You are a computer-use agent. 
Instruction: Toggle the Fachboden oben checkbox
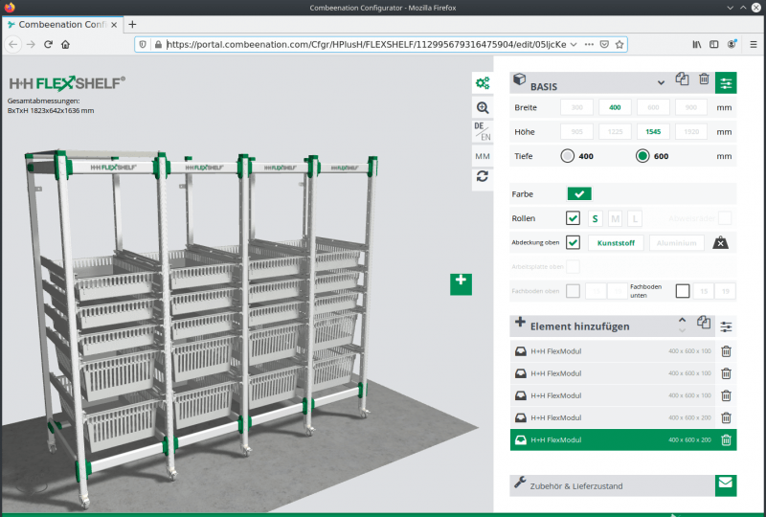pos(573,291)
